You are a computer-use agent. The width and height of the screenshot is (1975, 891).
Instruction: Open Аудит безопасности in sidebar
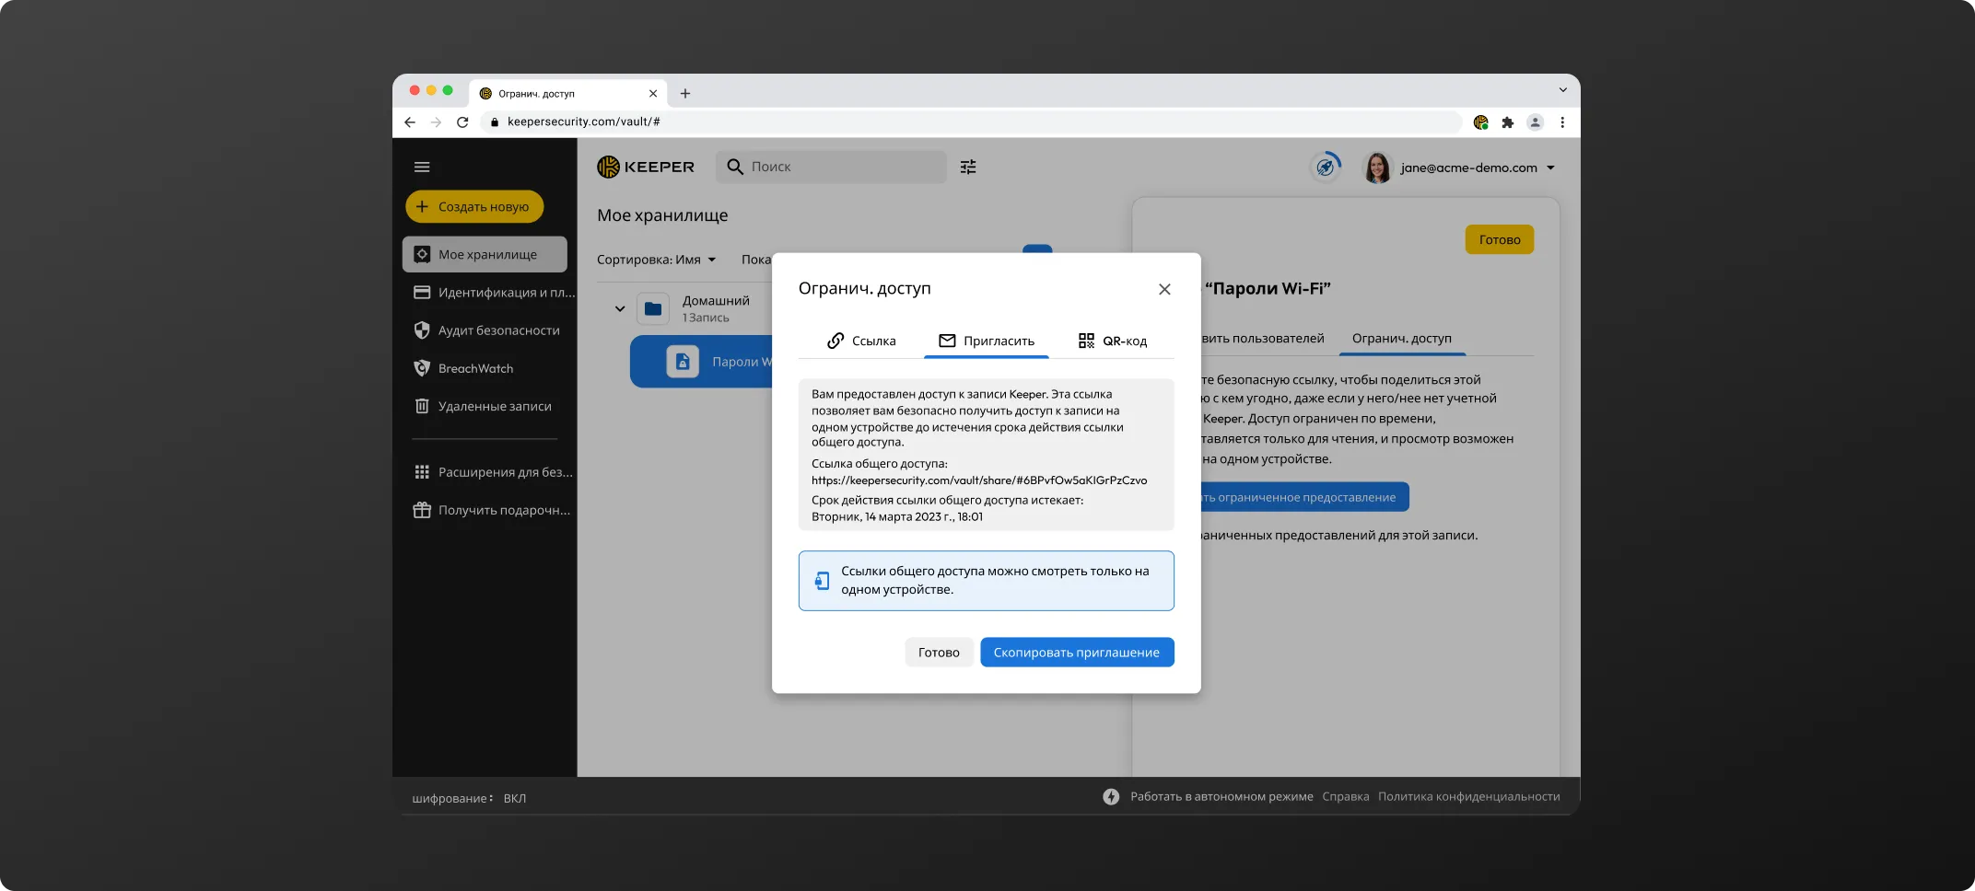pos(485,330)
